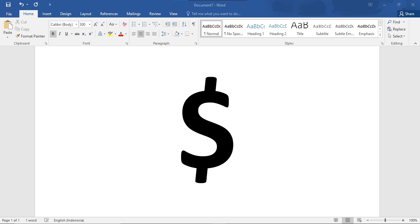Show paragraph marks with the pilcrow icon

click(x=193, y=24)
